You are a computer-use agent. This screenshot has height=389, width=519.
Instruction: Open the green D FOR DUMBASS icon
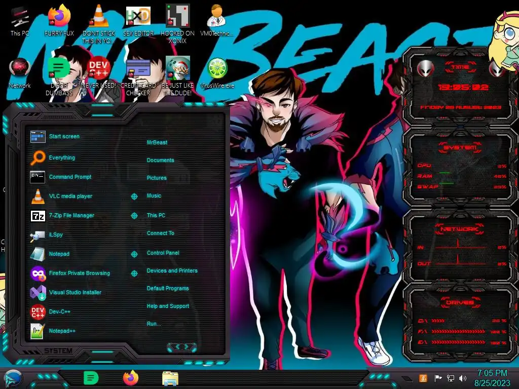(59, 76)
